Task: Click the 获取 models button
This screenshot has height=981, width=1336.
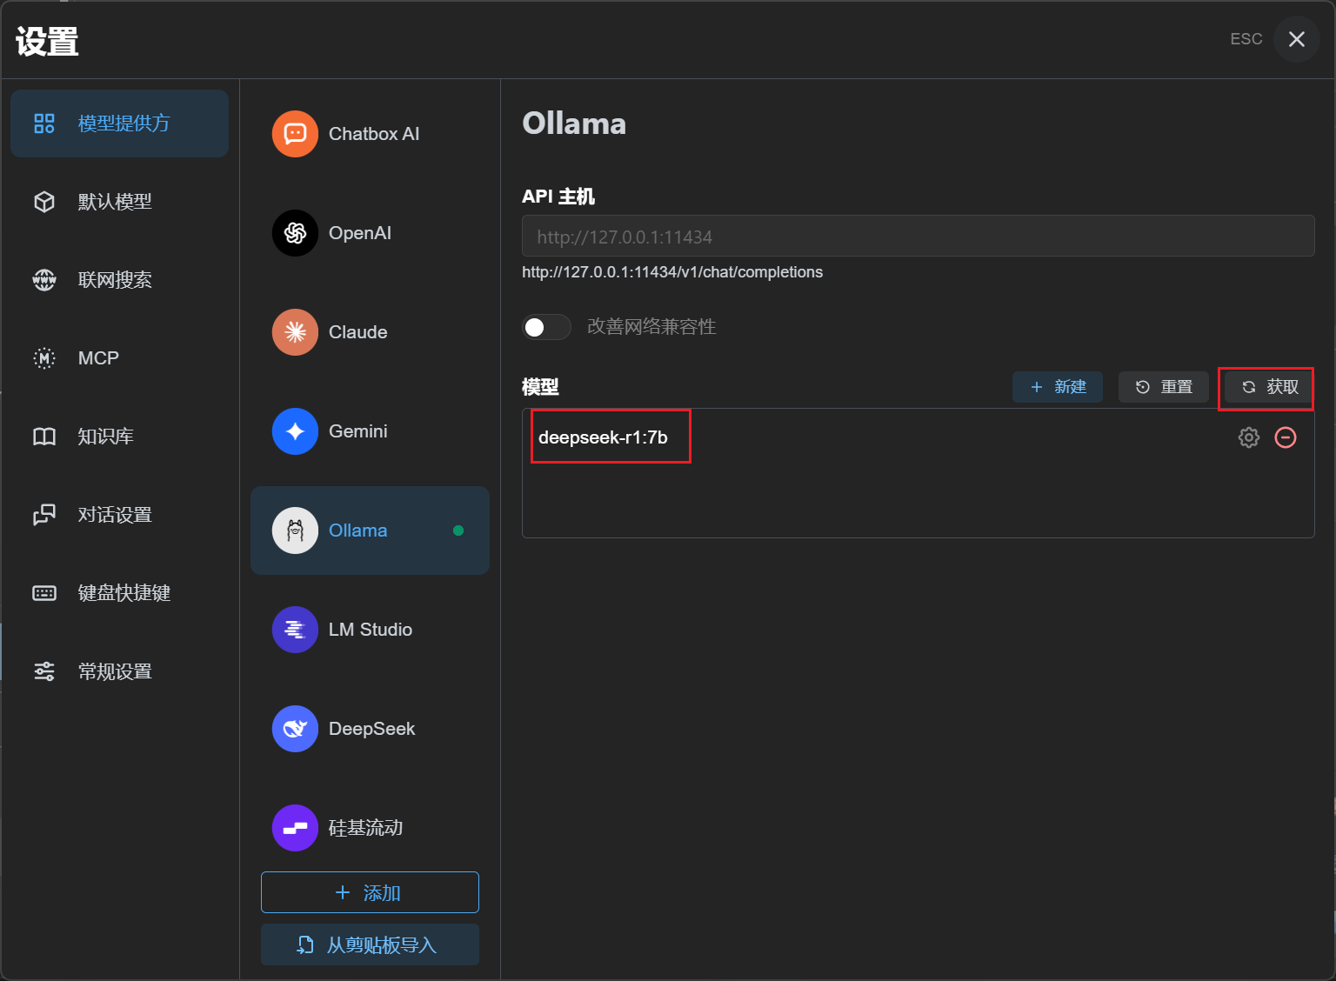Action: pos(1269,387)
